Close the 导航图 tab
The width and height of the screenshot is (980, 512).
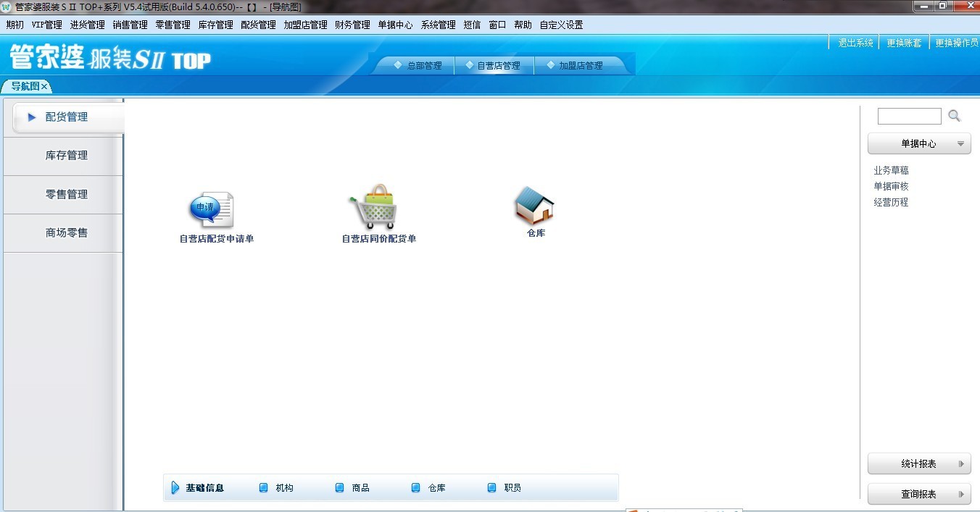click(44, 87)
